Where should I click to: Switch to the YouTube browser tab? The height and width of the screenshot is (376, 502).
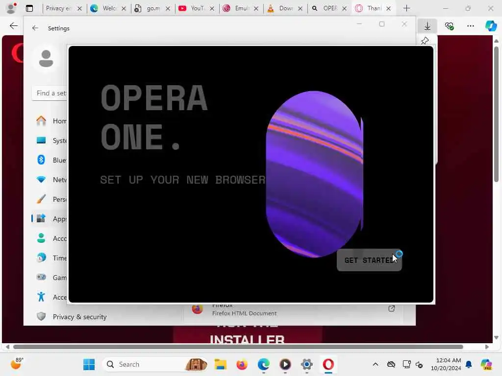[196, 8]
